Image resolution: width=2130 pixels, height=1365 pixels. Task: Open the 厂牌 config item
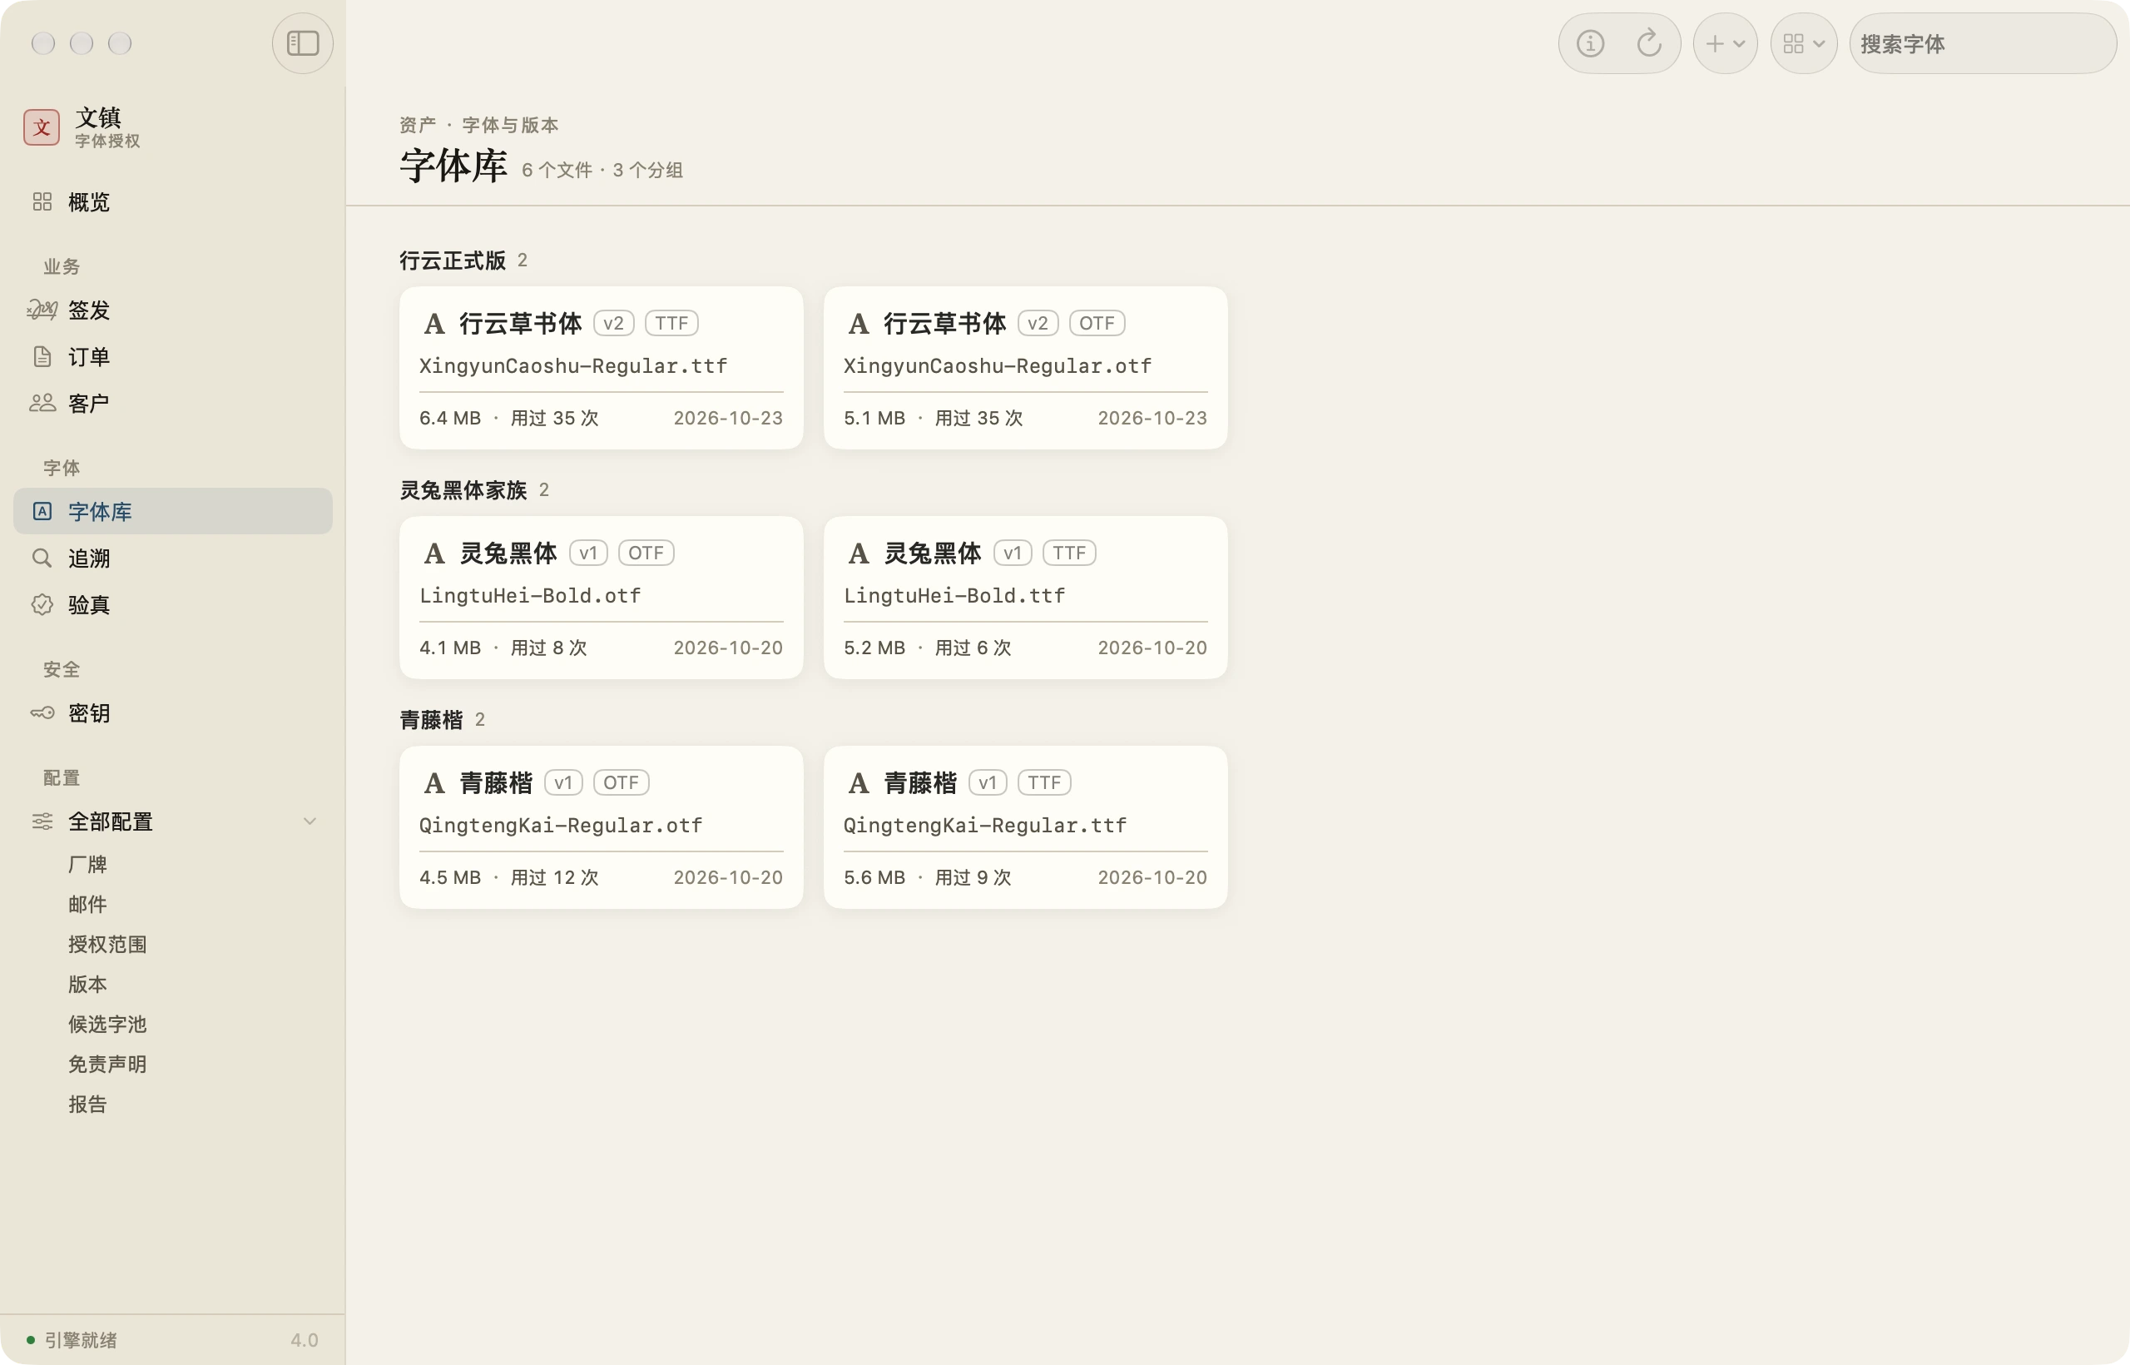pos(87,864)
